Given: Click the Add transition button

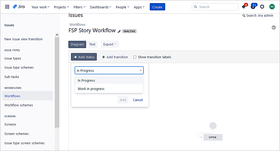Looking at the screenshot, I should [x=115, y=57].
